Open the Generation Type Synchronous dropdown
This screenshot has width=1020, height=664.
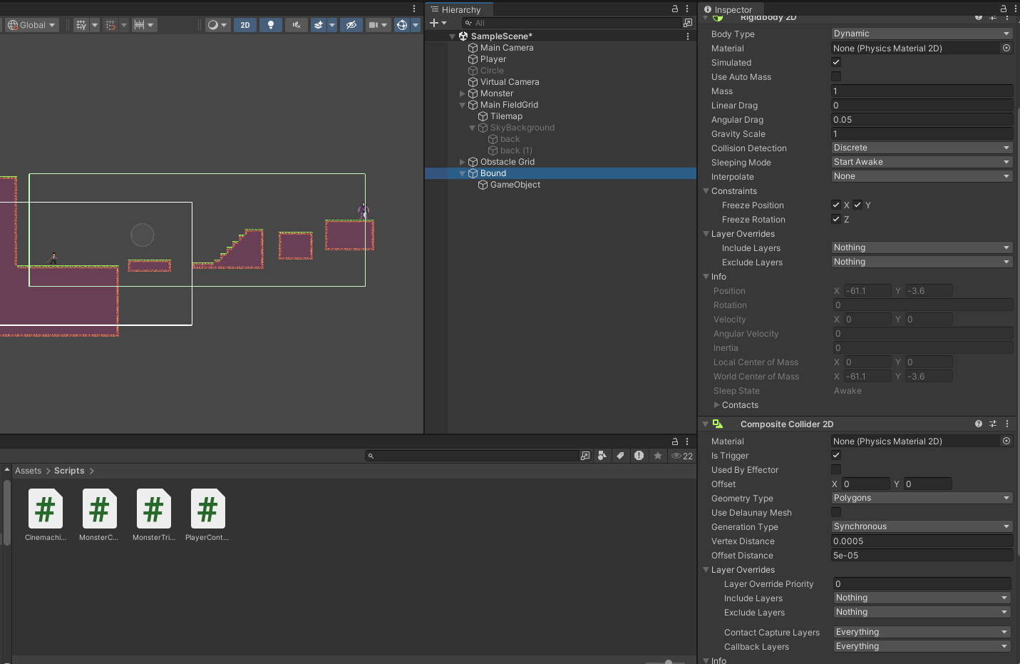pos(922,526)
